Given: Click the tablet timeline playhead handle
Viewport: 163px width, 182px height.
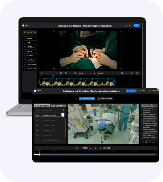Looking at the screenshot, I should [39, 151].
